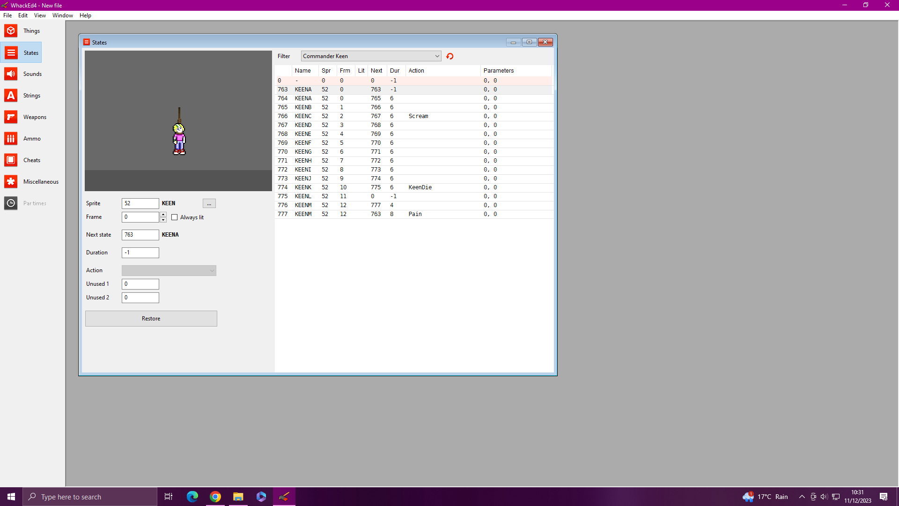
Task: Open Task View on the taskbar
Action: pos(169,497)
